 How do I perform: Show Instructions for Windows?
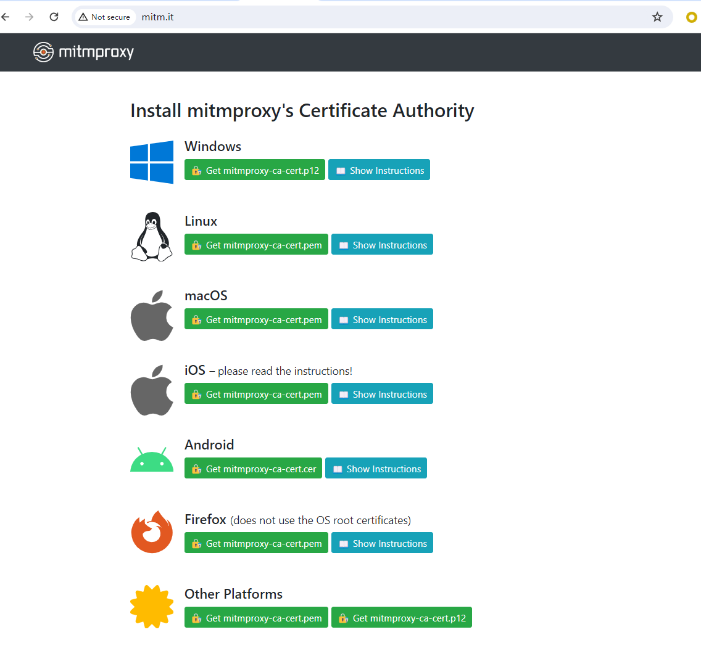click(379, 170)
